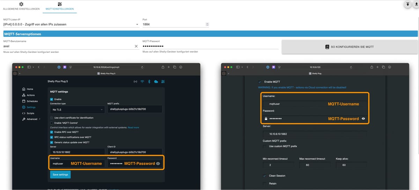Click the MQTT prefix field in Shelly Plus Plug S

click(135, 109)
